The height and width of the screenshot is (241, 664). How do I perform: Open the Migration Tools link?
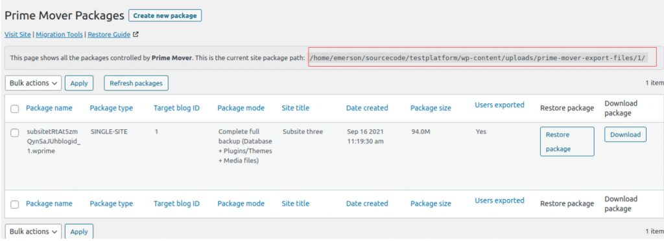click(59, 35)
